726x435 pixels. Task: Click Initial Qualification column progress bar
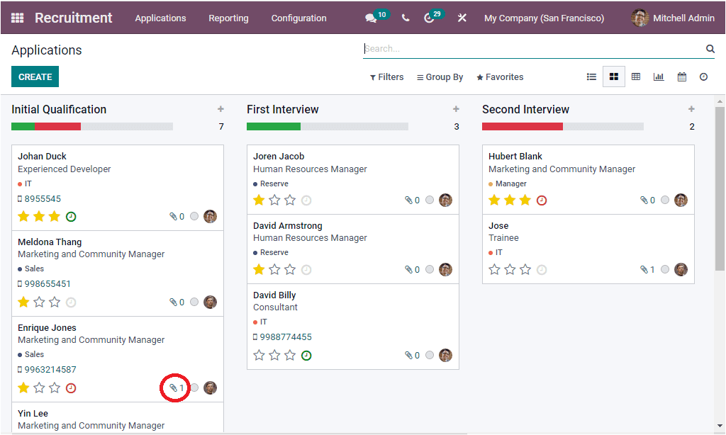pos(91,126)
